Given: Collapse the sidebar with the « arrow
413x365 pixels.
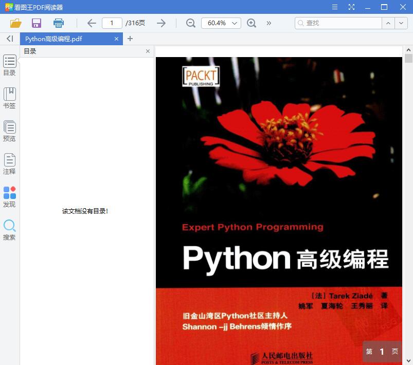Looking at the screenshot, I should click(x=9, y=39).
